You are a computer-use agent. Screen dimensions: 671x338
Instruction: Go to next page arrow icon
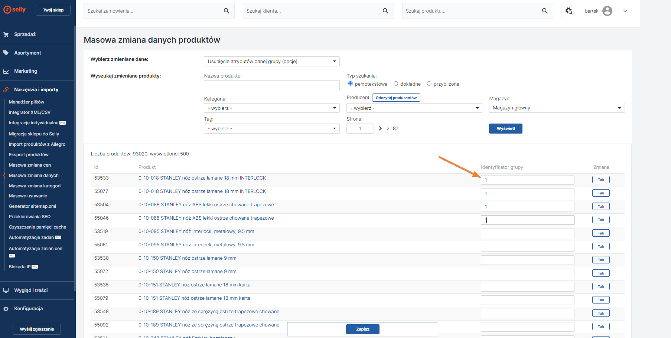coord(380,128)
